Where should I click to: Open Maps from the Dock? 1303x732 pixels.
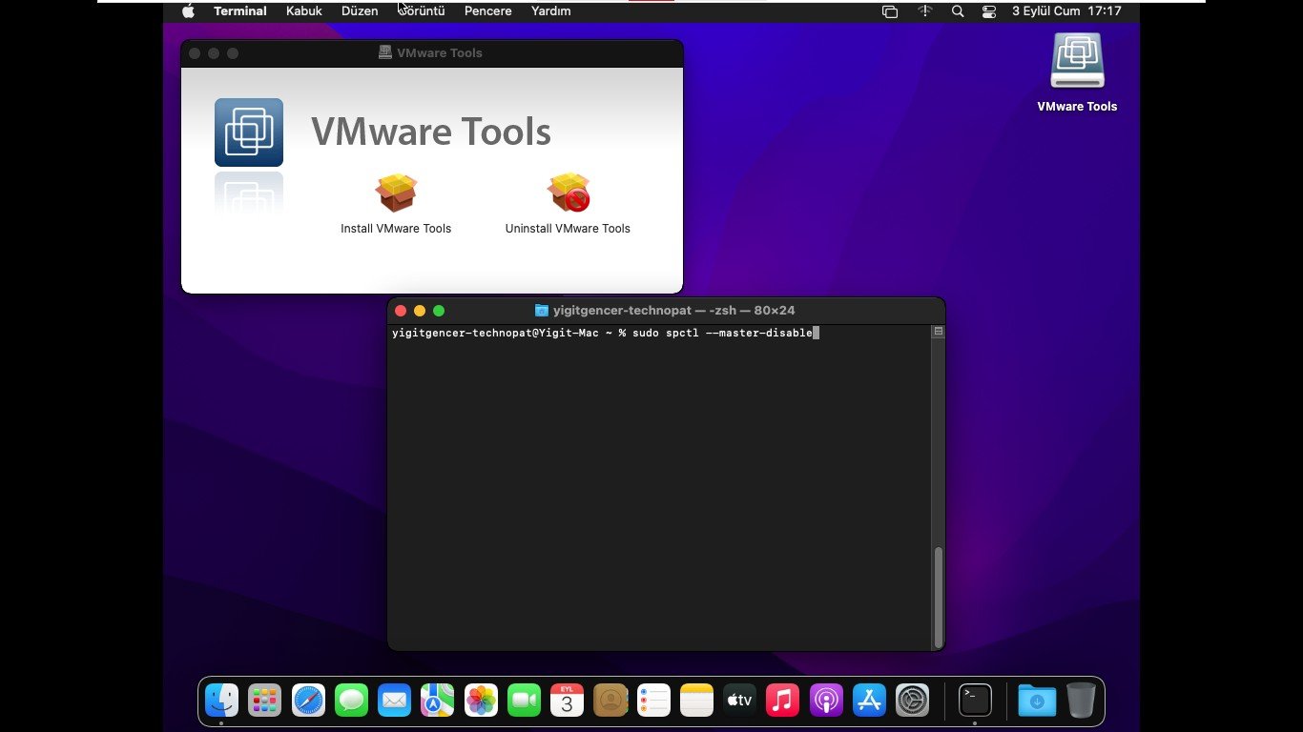(438, 701)
